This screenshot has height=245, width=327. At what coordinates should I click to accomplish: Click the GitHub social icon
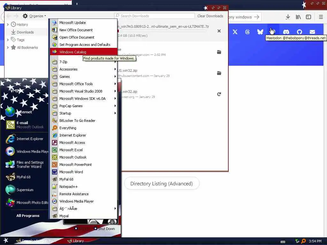(300, 32)
